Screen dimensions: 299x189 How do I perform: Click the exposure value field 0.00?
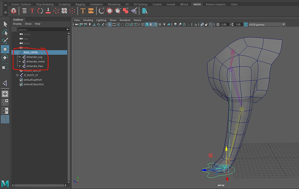point(224,25)
